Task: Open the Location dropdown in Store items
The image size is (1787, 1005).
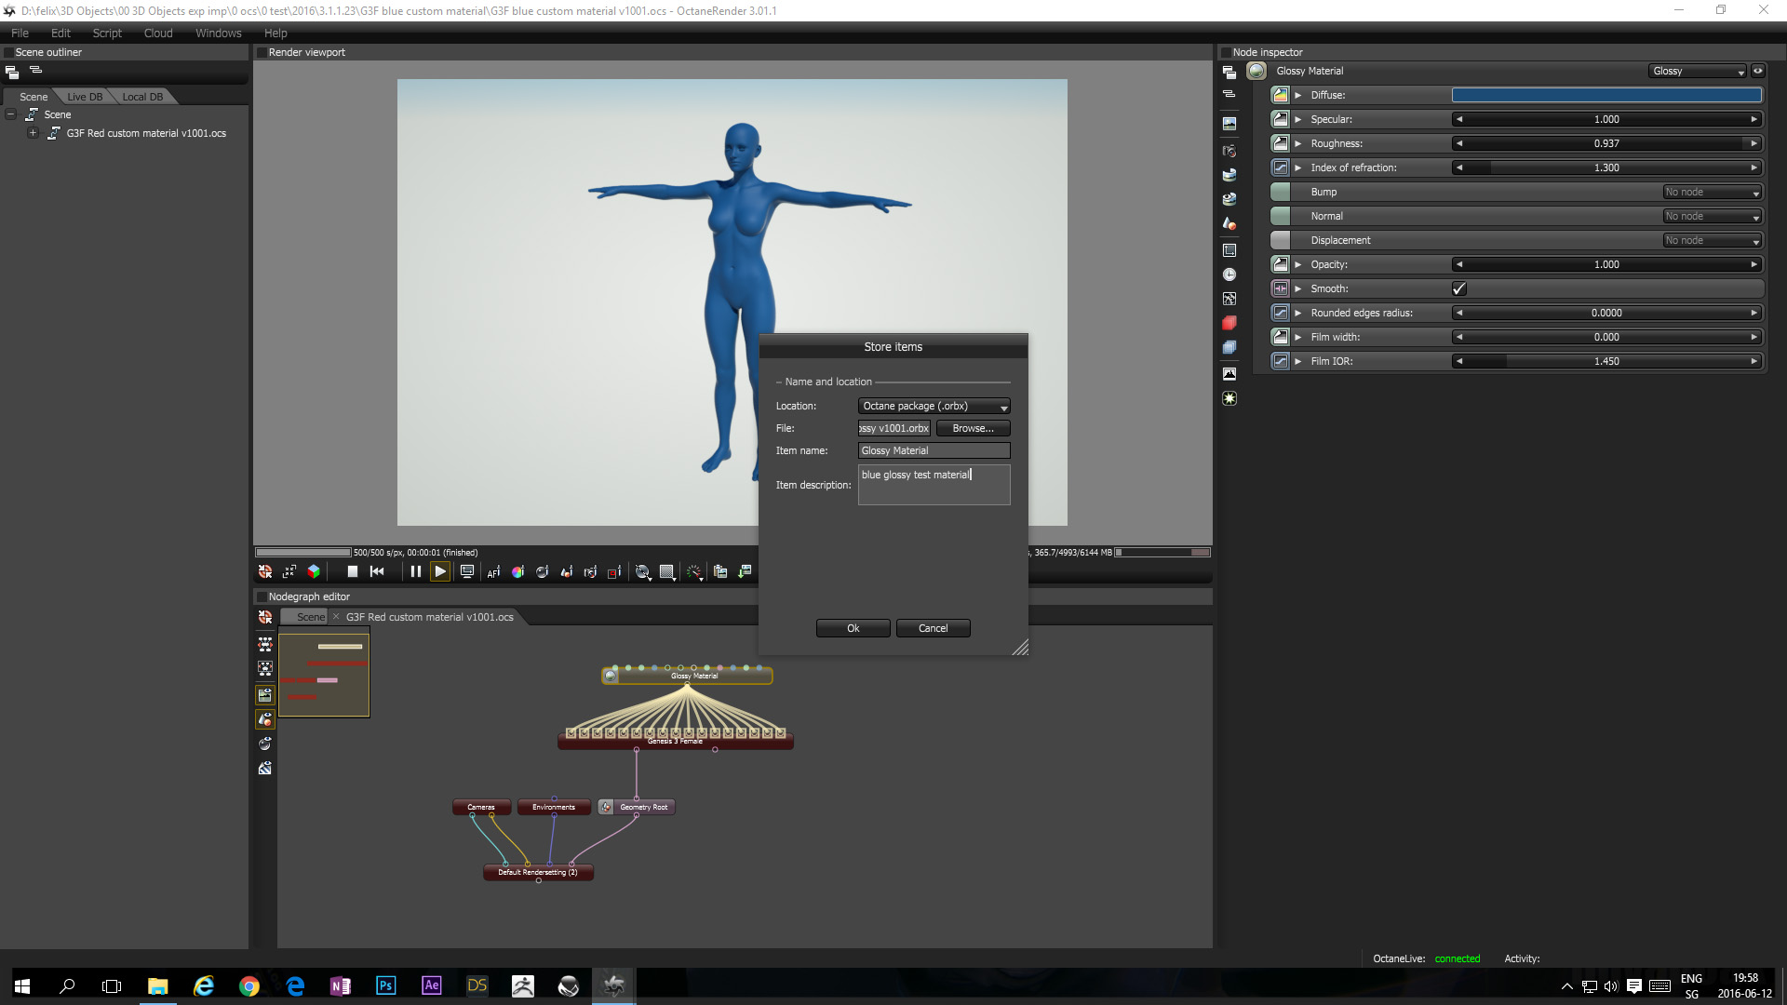Action: point(934,406)
